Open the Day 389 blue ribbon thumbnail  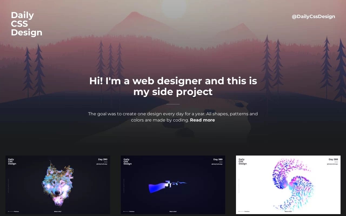173,185
